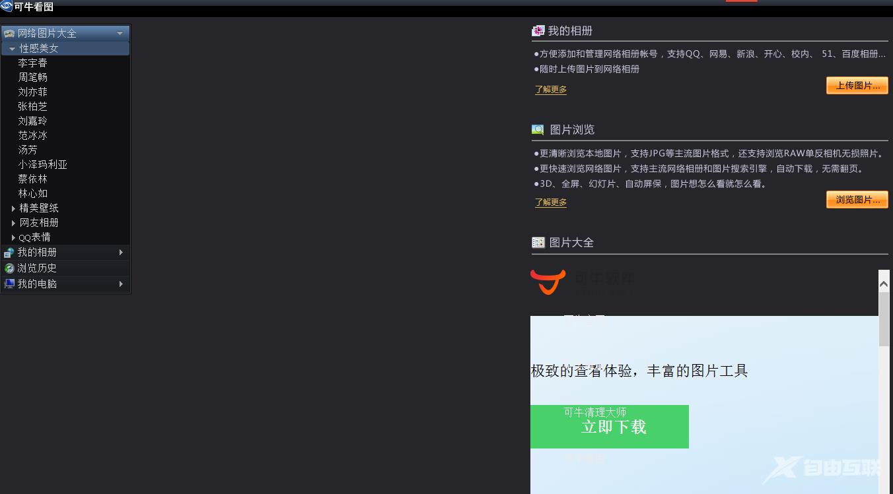Open 了解更多 link under 我的相册
The image size is (893, 494).
pos(551,90)
